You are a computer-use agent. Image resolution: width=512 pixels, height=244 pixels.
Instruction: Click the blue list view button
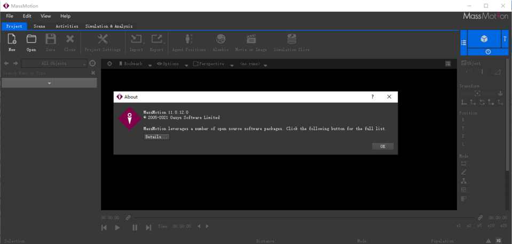coord(463,43)
